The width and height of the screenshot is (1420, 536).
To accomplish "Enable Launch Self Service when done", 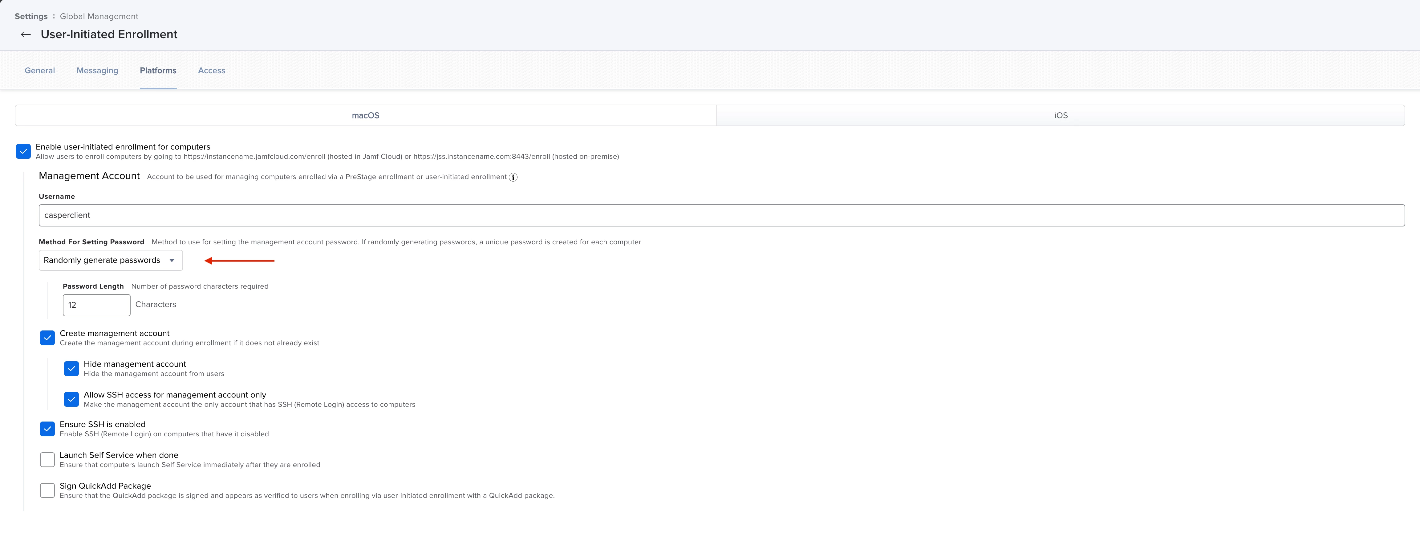I will coord(47,459).
